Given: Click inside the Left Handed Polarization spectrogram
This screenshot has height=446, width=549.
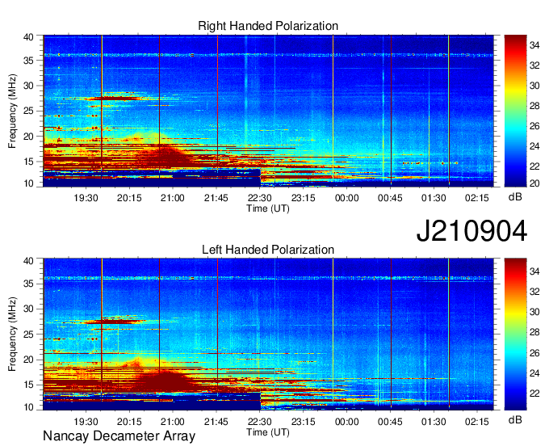Looking at the screenshot, I should (268, 334).
